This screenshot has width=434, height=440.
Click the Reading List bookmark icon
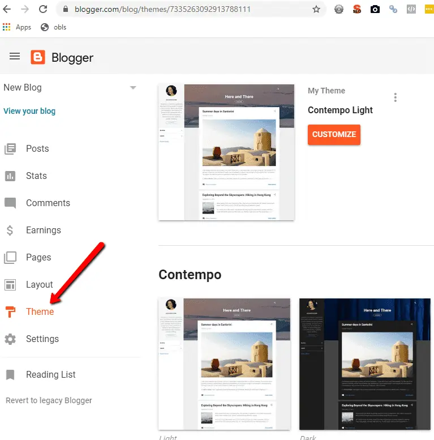click(x=10, y=375)
